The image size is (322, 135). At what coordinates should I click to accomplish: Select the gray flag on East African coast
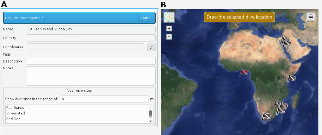291,79
